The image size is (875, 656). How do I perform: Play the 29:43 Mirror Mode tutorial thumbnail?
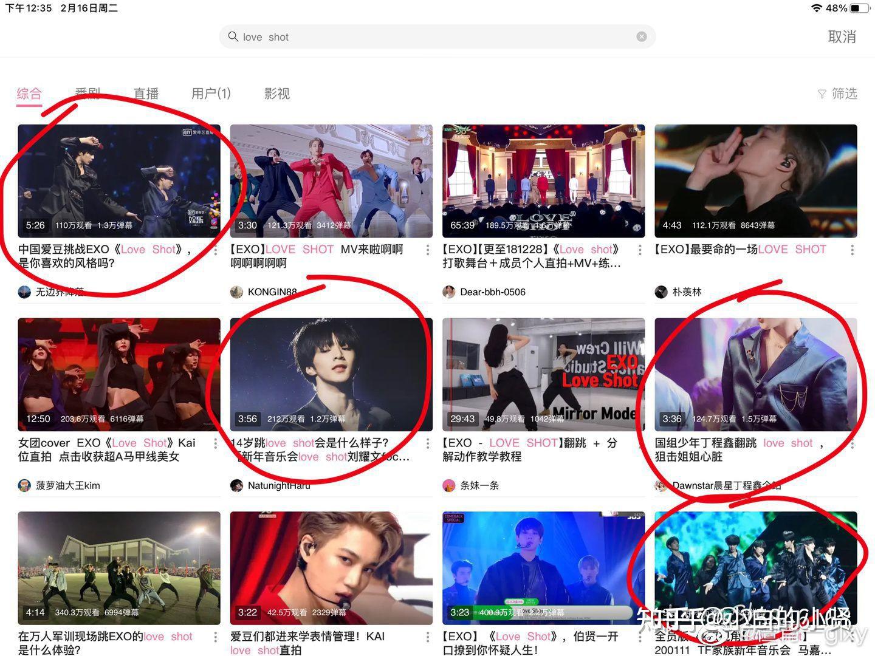544,375
